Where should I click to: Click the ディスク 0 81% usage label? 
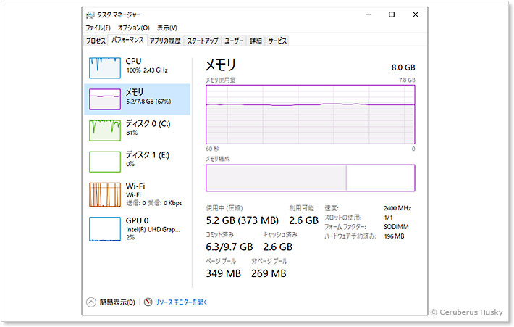pos(132,133)
